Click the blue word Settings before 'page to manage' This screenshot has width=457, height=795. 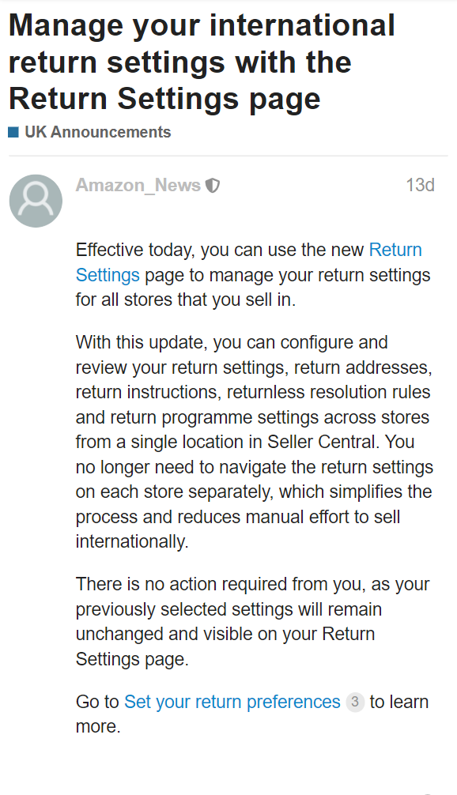[x=108, y=275]
